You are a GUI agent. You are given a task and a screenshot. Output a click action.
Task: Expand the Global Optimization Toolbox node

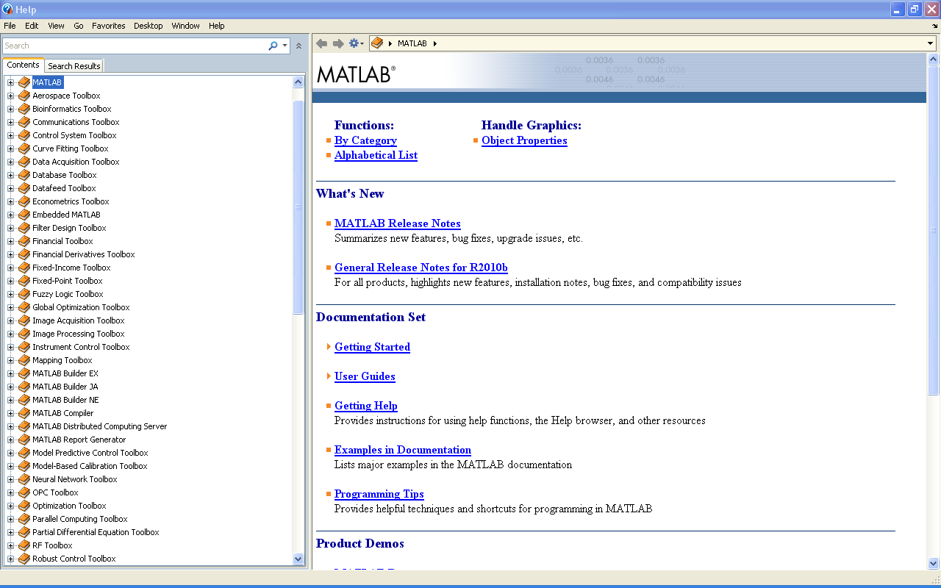(x=11, y=307)
